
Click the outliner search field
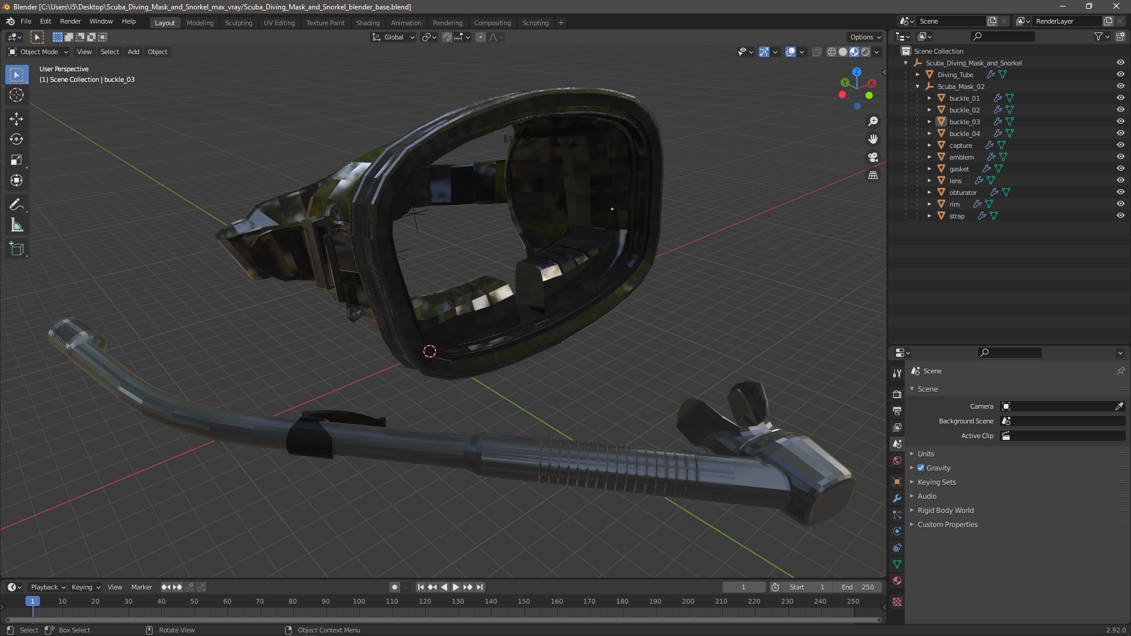pyautogui.click(x=1003, y=37)
